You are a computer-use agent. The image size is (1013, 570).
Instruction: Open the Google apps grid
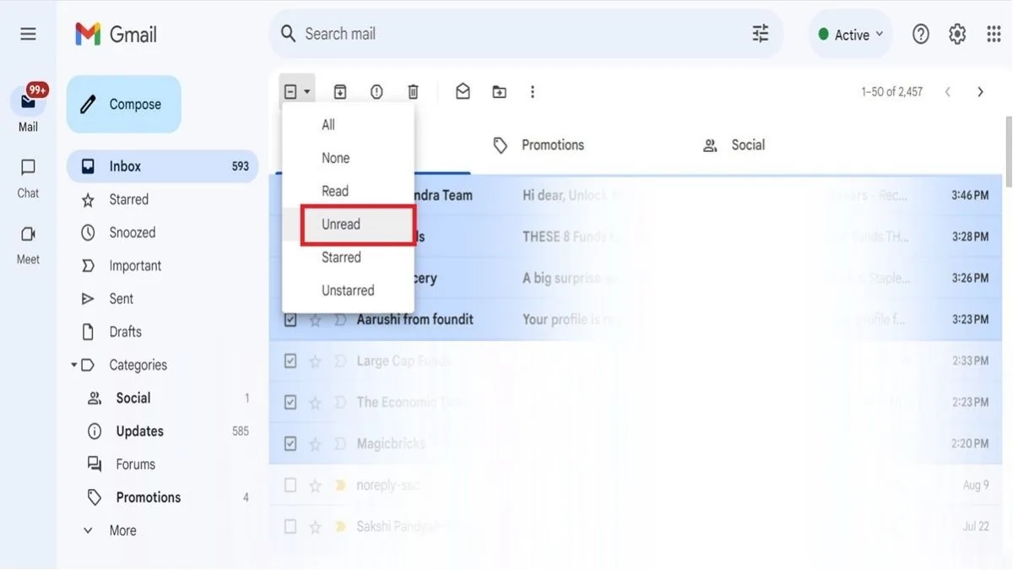coord(994,34)
